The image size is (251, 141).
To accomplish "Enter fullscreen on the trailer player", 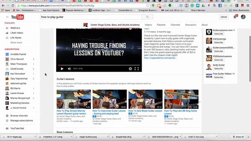I will [136, 69].
